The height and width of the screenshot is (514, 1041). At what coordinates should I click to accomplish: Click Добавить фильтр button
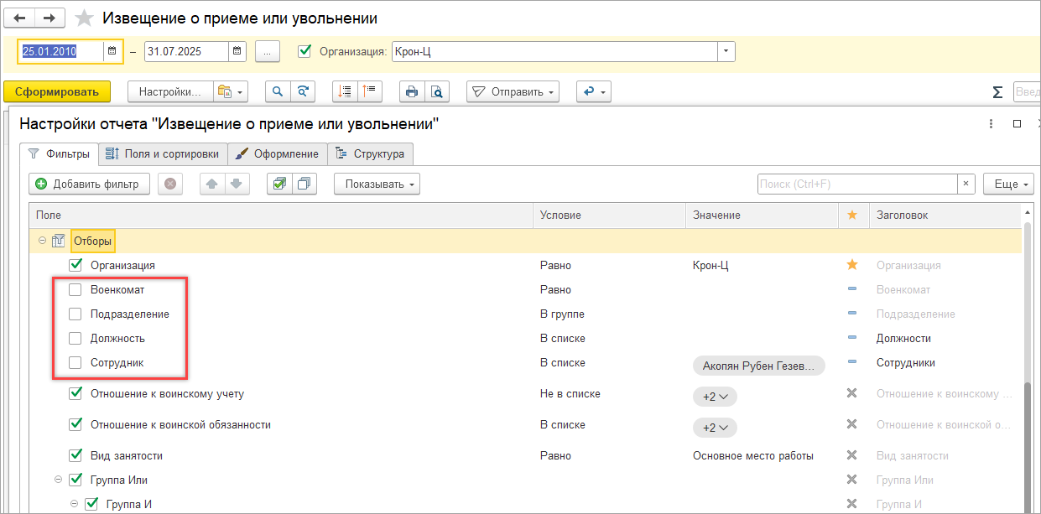point(89,184)
